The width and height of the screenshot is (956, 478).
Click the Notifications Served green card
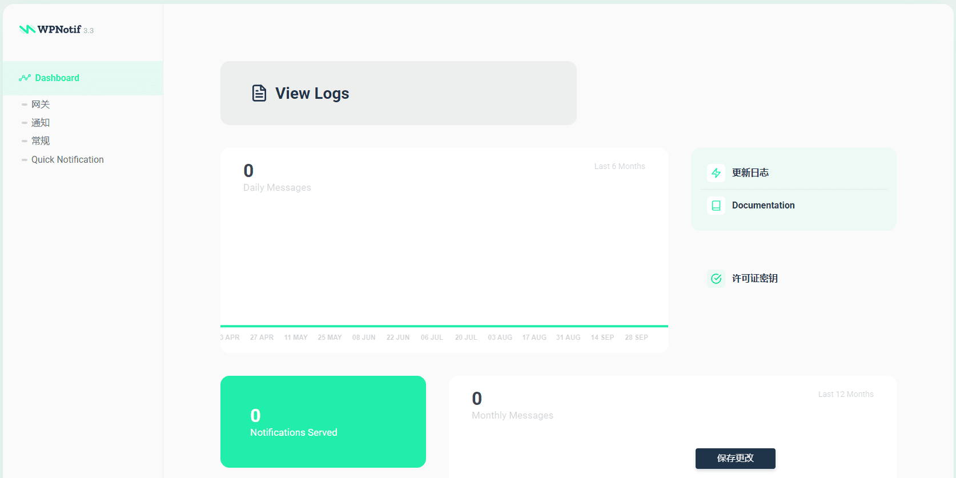323,422
